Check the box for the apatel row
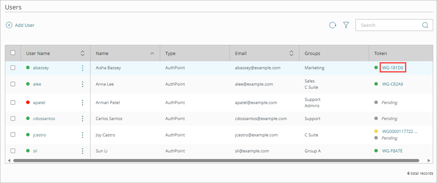Screen dimensions: 437x183 tap(13, 102)
